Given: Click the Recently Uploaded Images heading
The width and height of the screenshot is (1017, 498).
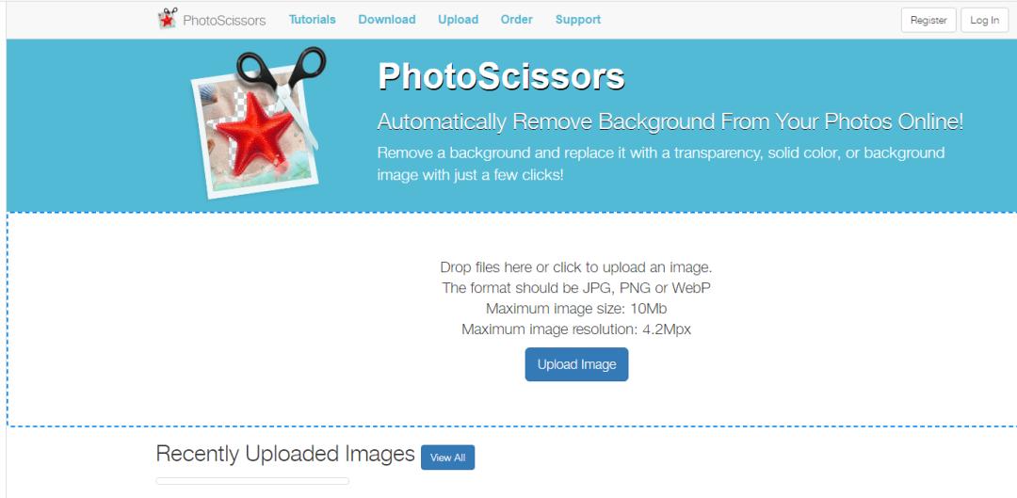Looking at the screenshot, I should pos(285,453).
